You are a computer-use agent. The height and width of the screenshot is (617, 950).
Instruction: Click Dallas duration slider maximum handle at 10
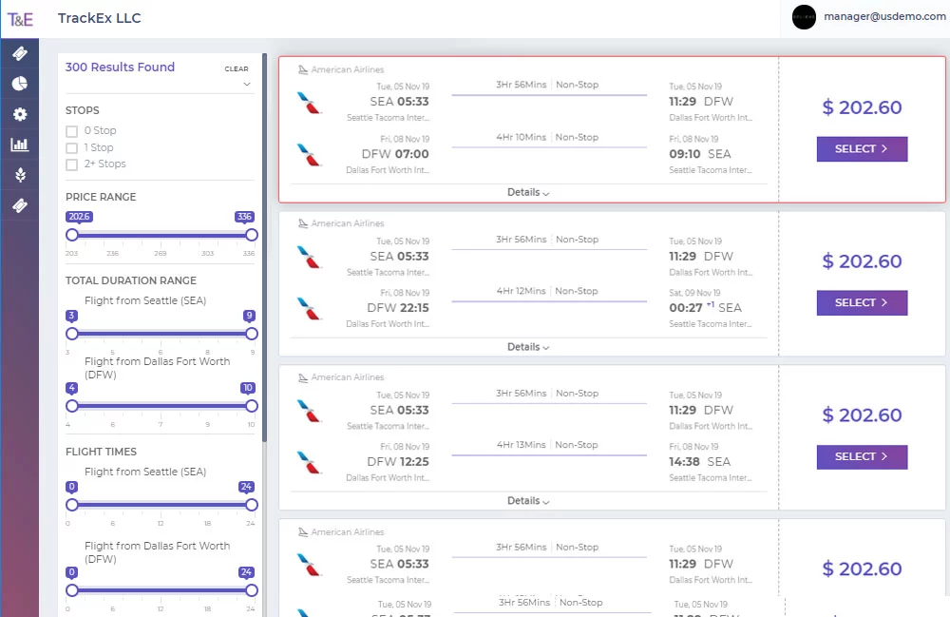(252, 406)
